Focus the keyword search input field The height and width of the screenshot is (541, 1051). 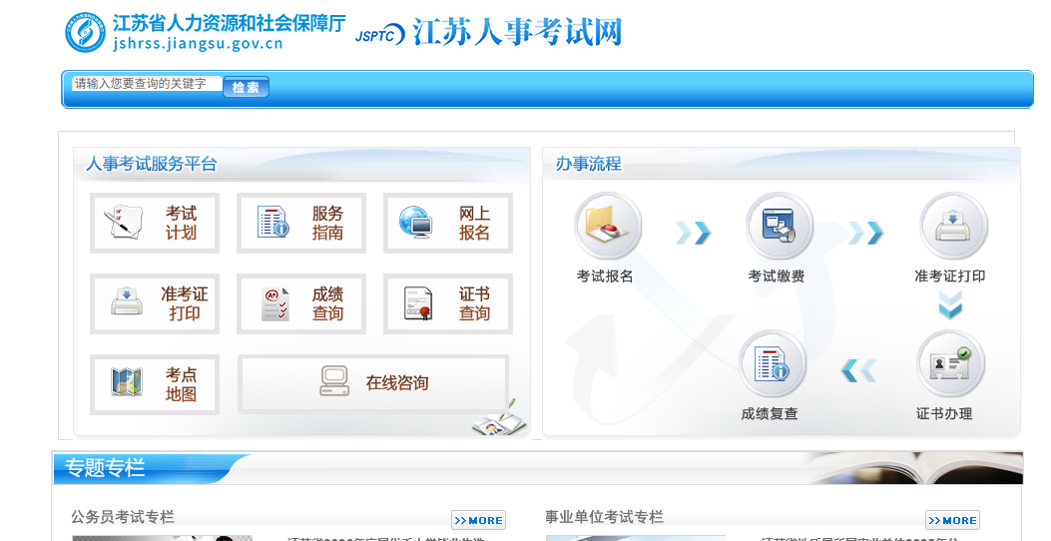[x=147, y=84]
